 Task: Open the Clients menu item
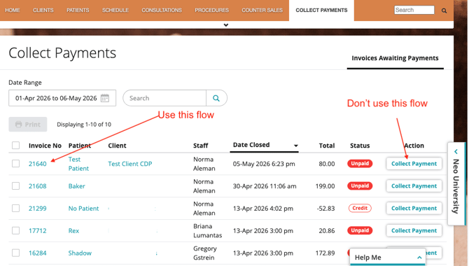43,10
